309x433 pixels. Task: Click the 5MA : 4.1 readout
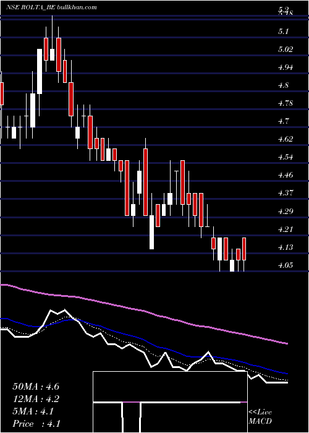coord(33,411)
